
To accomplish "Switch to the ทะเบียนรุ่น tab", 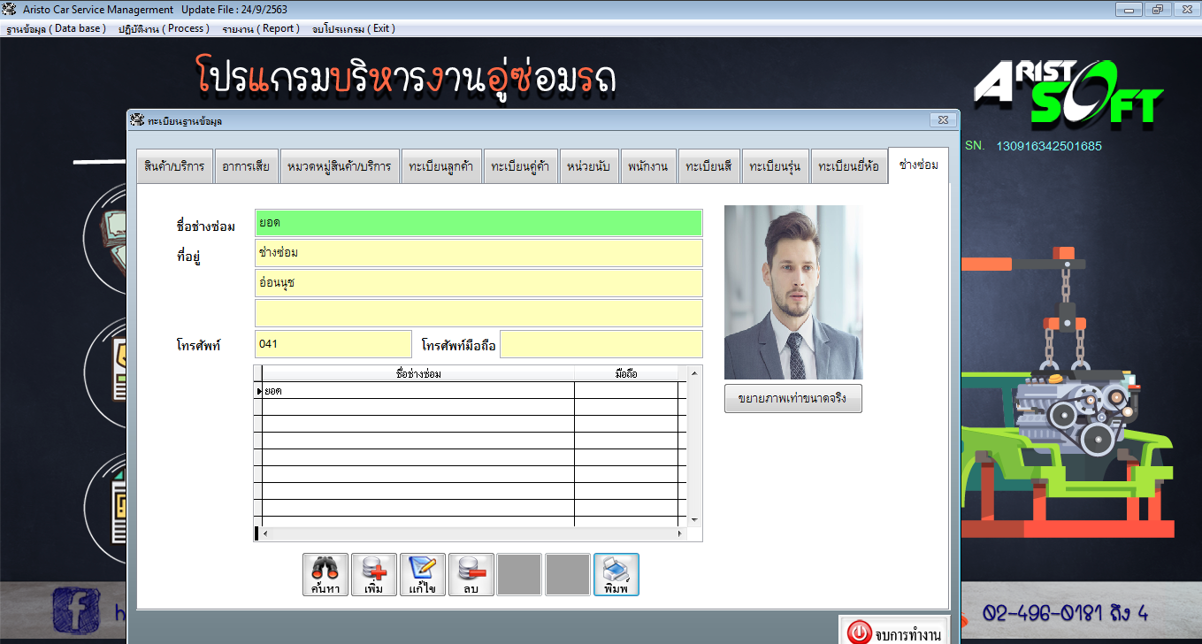I will (x=775, y=166).
